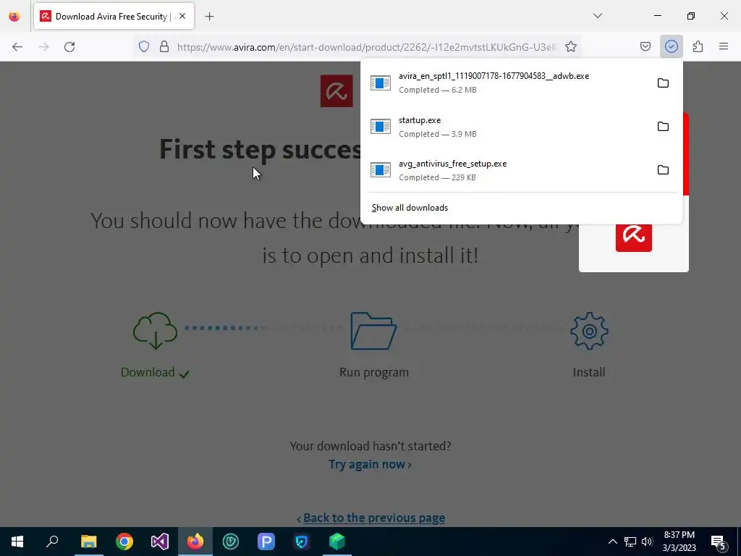Open the Extensions puzzle icon
Viewport: 741px width, 556px height.
click(698, 47)
